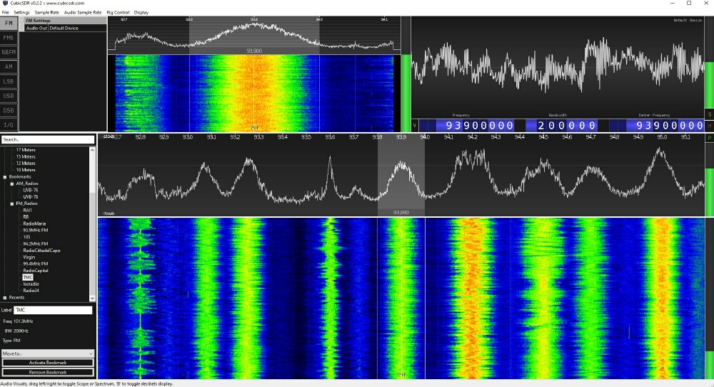
Task: Select the RadioMaria bookmark
Action: tap(34, 223)
